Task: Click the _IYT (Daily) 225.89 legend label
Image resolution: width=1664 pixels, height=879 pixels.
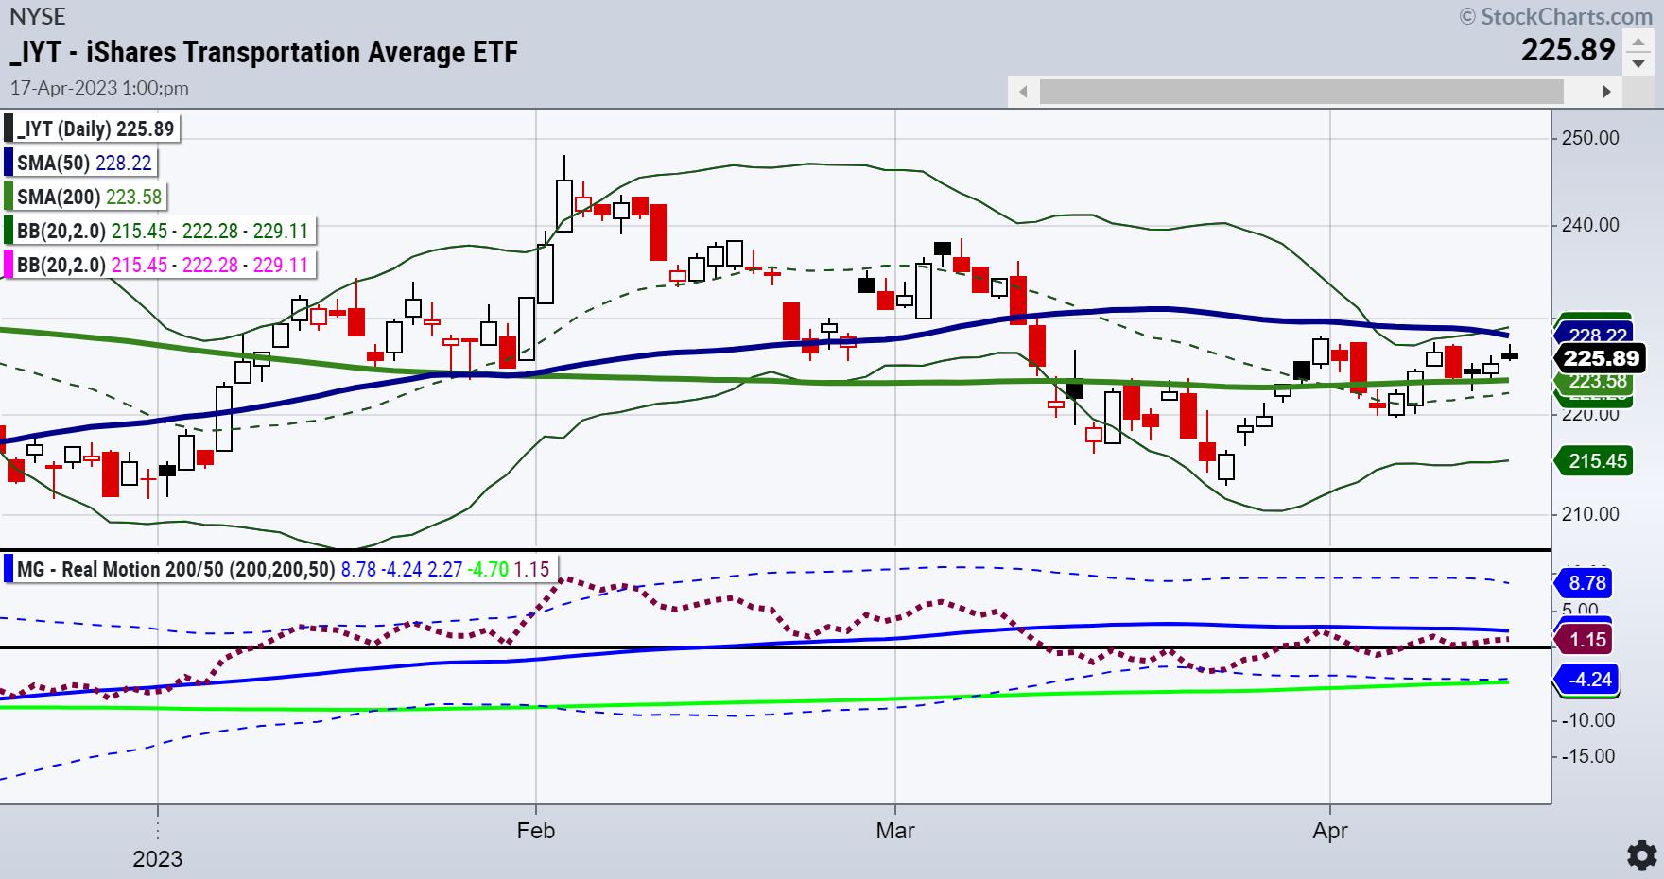Action: [95, 129]
